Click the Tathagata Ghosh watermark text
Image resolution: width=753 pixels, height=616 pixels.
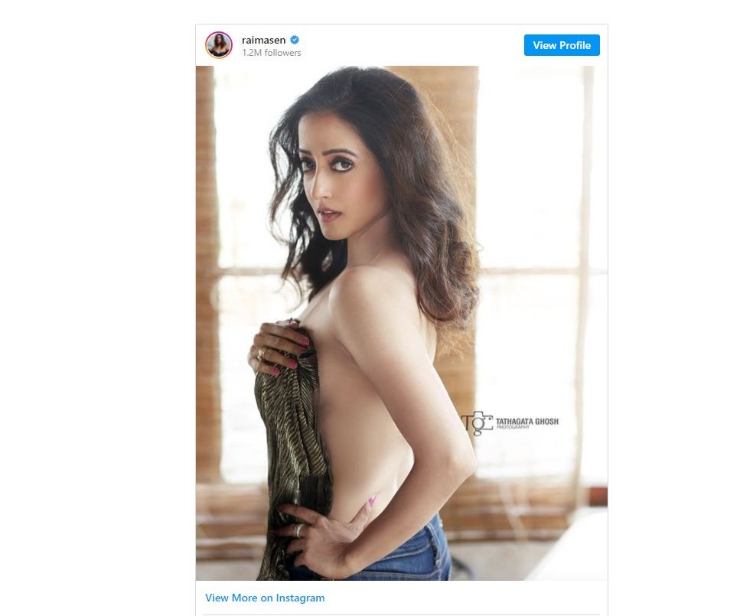[x=527, y=421]
